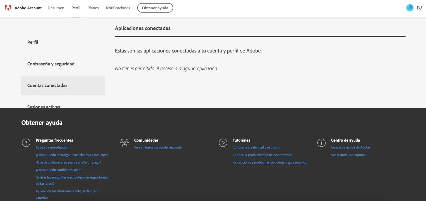Click the Comunidades heading

click(146, 140)
